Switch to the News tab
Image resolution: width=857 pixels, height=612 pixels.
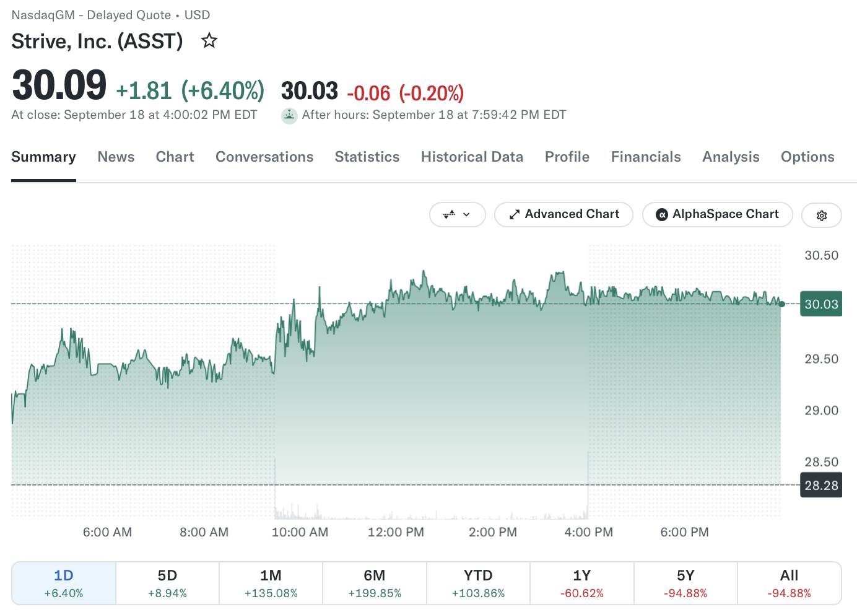116,157
